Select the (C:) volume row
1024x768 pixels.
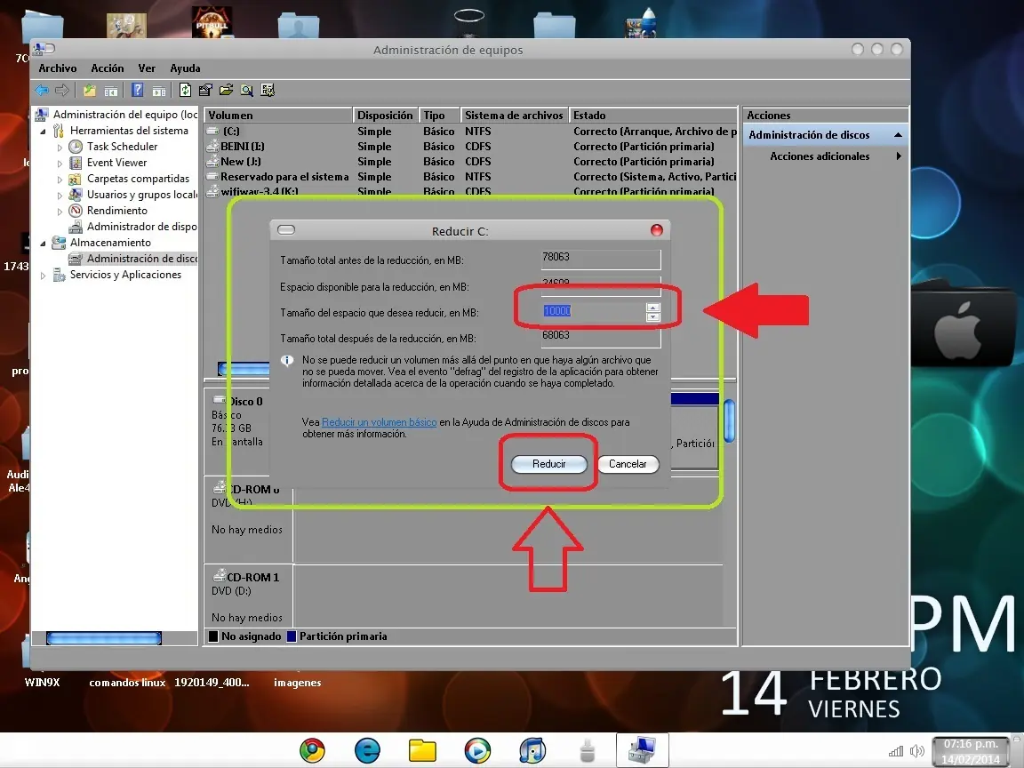(471, 132)
